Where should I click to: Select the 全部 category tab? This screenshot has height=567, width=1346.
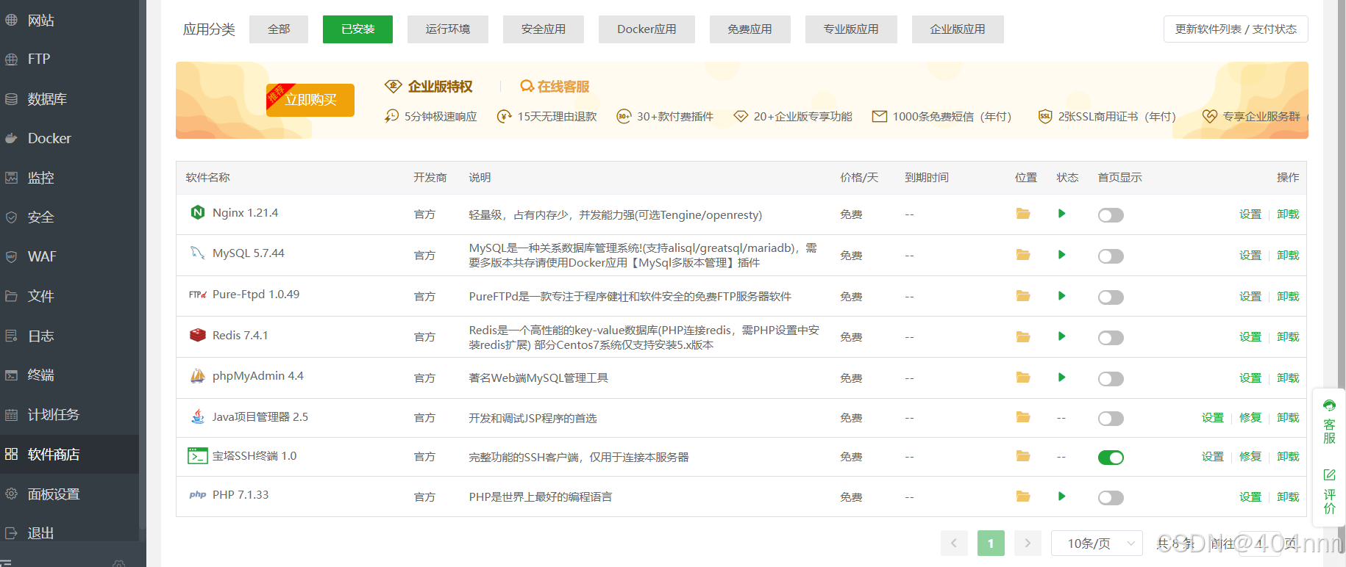(279, 29)
